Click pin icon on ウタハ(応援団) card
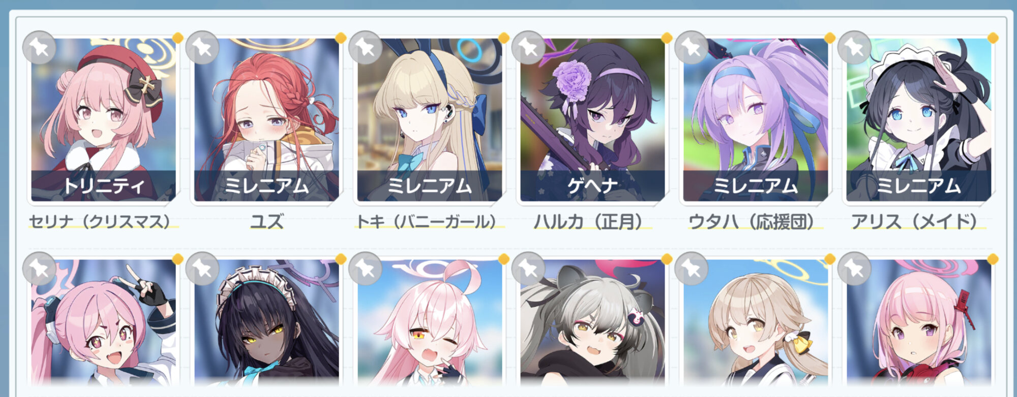This screenshot has width=1017, height=397. [x=691, y=47]
